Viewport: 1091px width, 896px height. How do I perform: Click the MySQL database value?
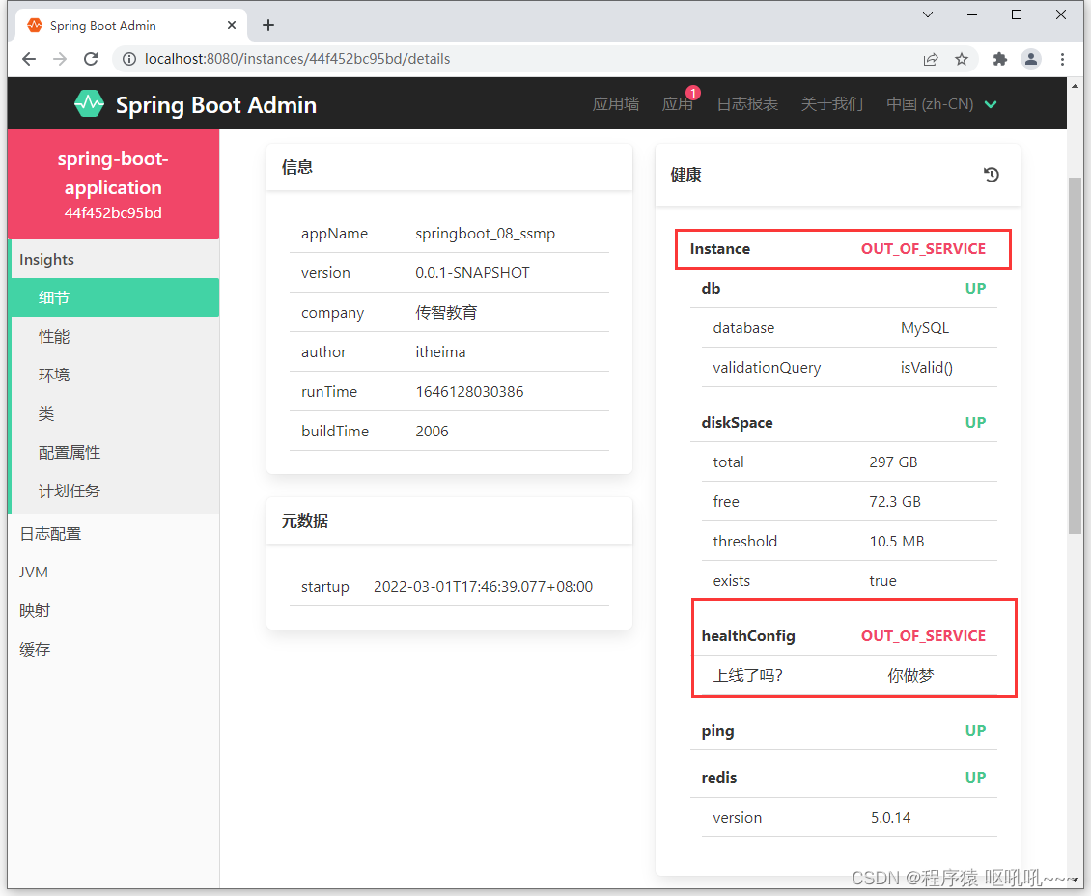click(925, 327)
